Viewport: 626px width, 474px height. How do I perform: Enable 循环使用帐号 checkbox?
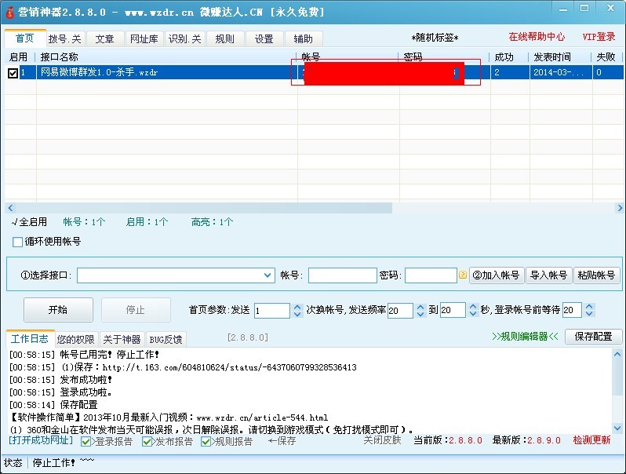click(x=17, y=242)
